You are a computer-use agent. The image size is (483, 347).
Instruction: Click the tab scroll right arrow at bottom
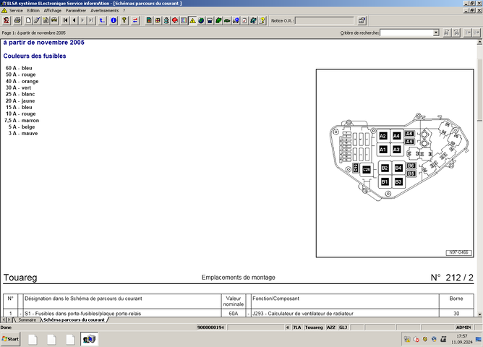pos(9,320)
